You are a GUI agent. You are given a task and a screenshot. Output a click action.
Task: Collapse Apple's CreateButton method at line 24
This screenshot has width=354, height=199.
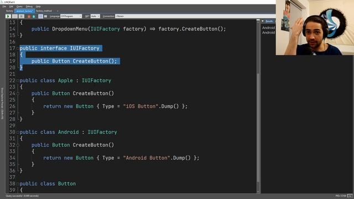click(x=18, y=93)
